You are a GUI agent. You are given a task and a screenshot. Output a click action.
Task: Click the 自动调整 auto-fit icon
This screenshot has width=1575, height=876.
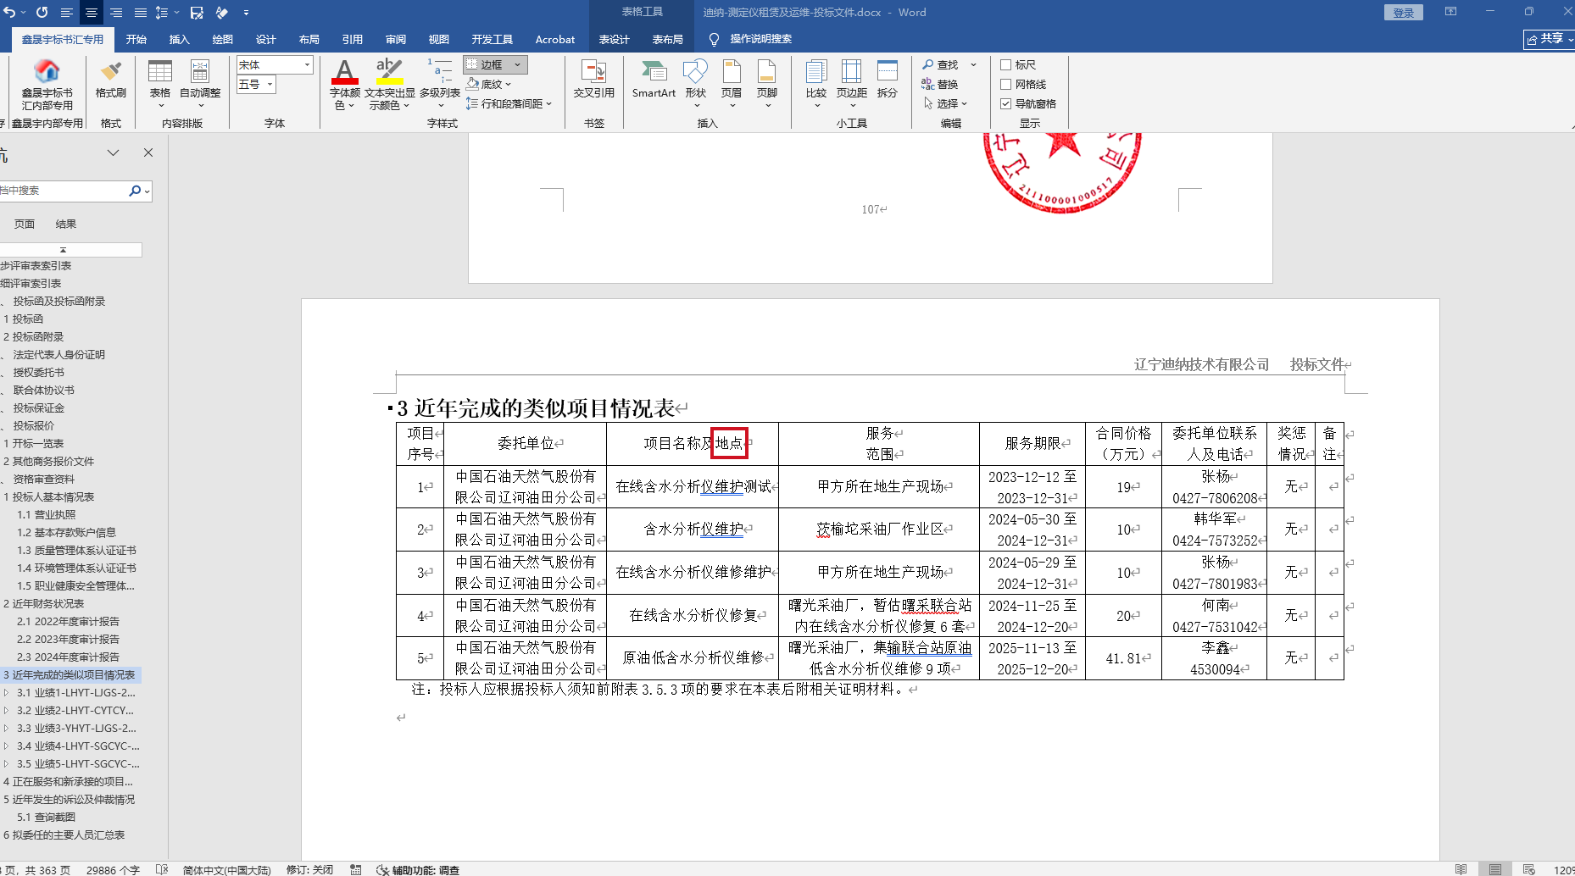click(x=200, y=84)
